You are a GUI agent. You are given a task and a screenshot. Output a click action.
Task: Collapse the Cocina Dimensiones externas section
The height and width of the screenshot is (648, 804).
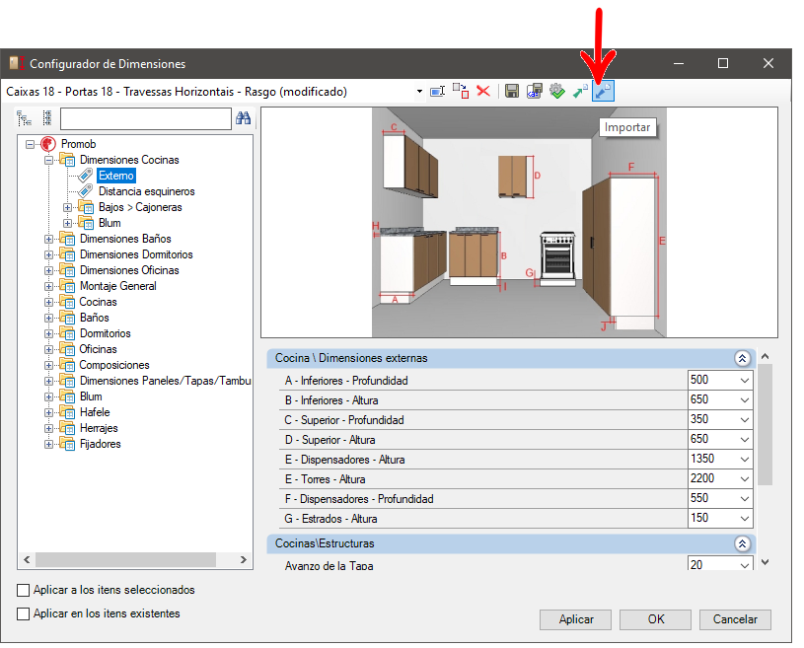742,358
